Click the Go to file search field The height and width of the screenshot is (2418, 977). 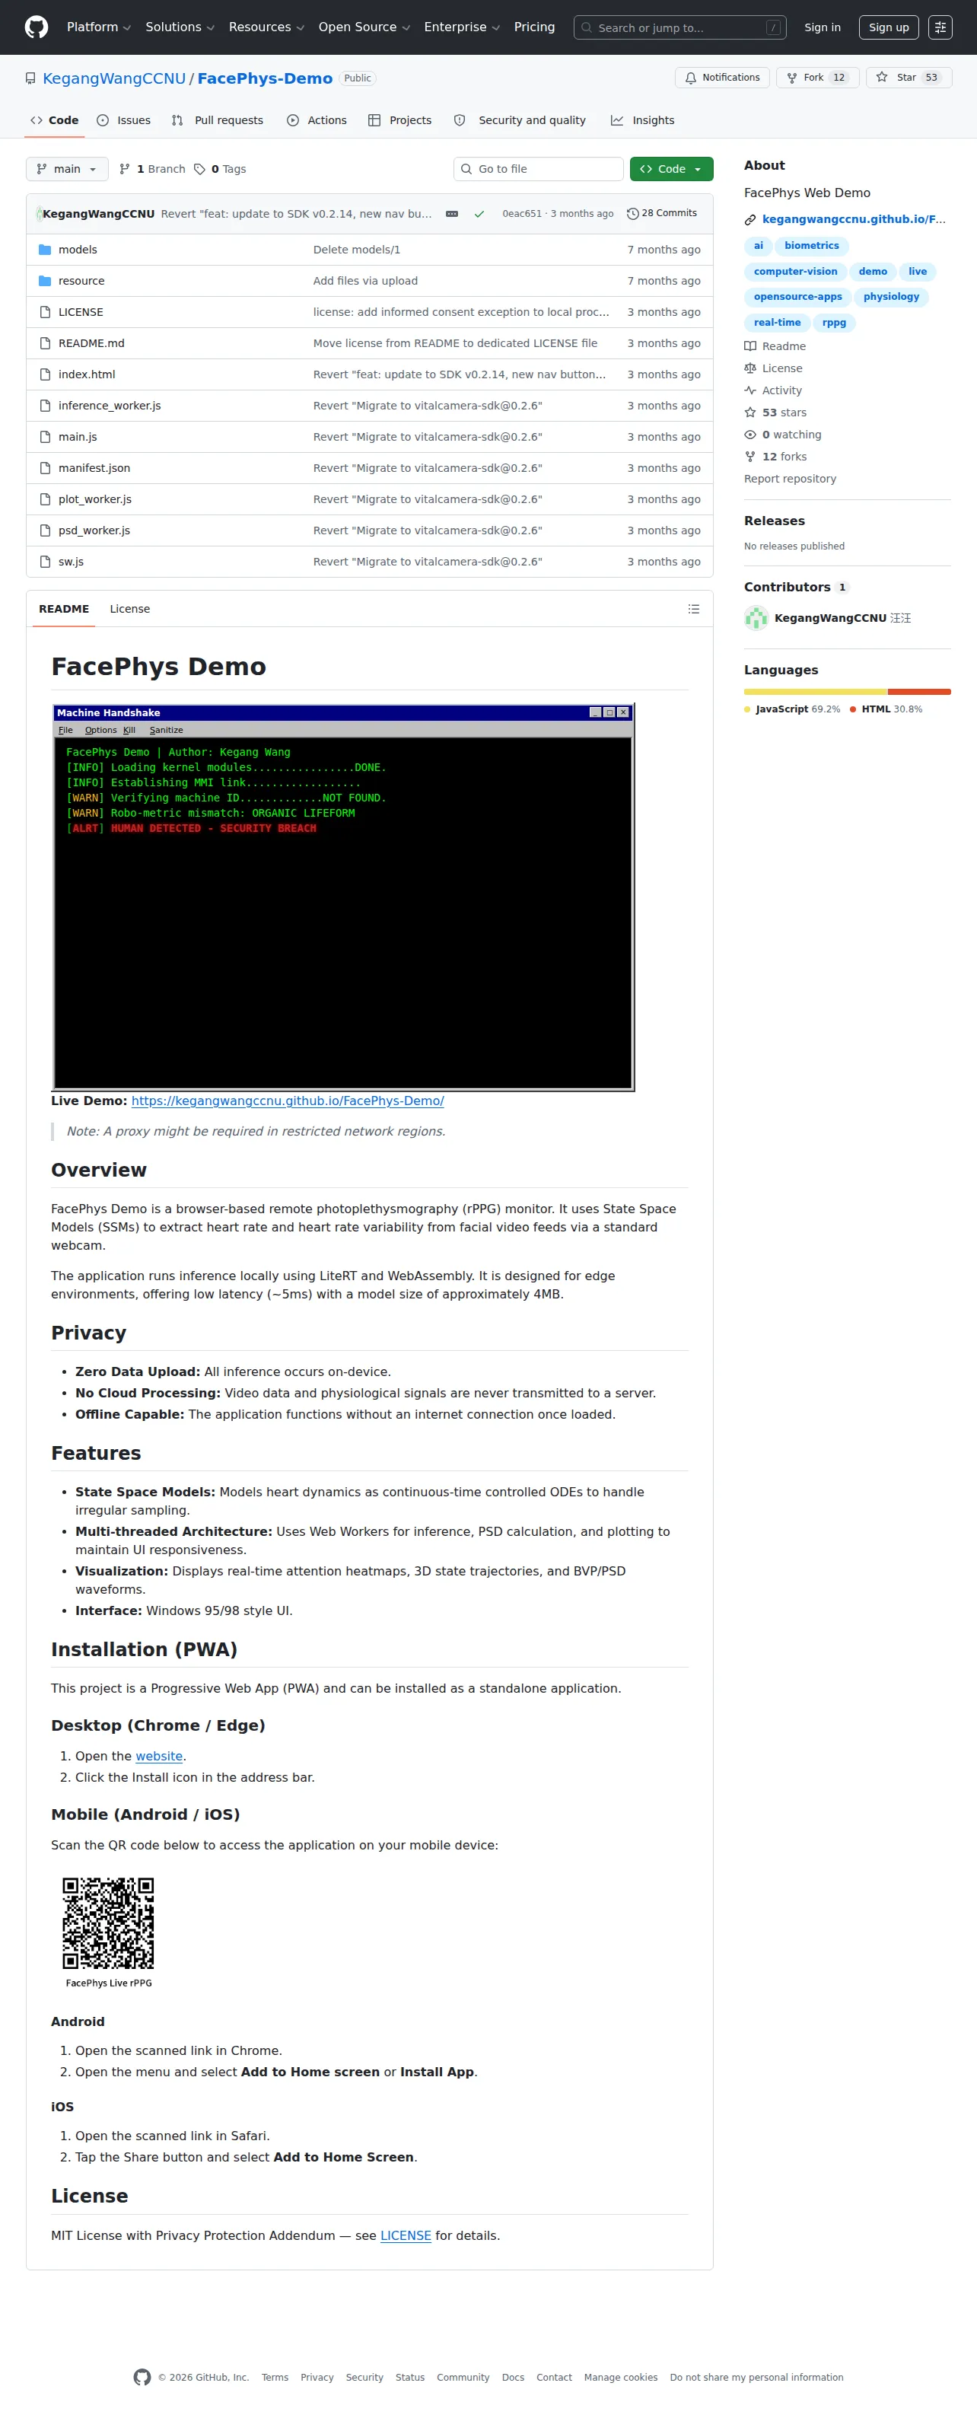(x=539, y=169)
